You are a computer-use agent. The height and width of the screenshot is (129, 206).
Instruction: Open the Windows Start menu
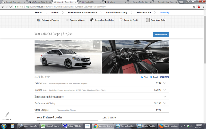tap(4, 126)
